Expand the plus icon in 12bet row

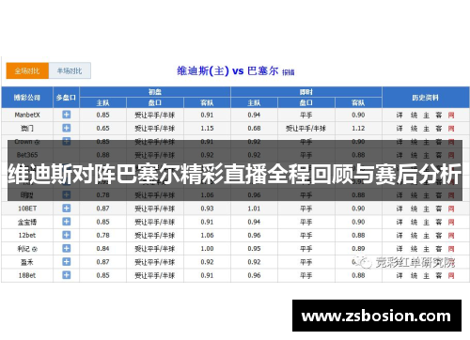click(x=67, y=235)
